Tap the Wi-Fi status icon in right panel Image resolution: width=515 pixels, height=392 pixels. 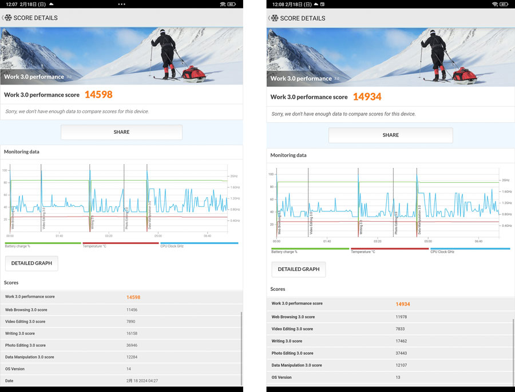click(494, 4)
